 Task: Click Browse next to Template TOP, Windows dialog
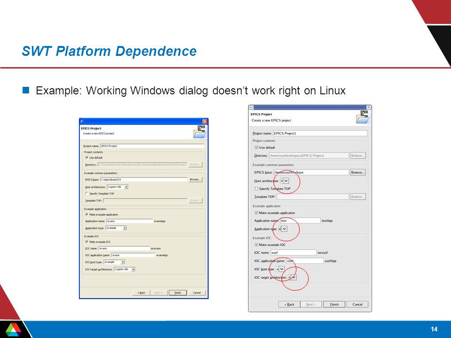pyautogui.click(x=195, y=200)
